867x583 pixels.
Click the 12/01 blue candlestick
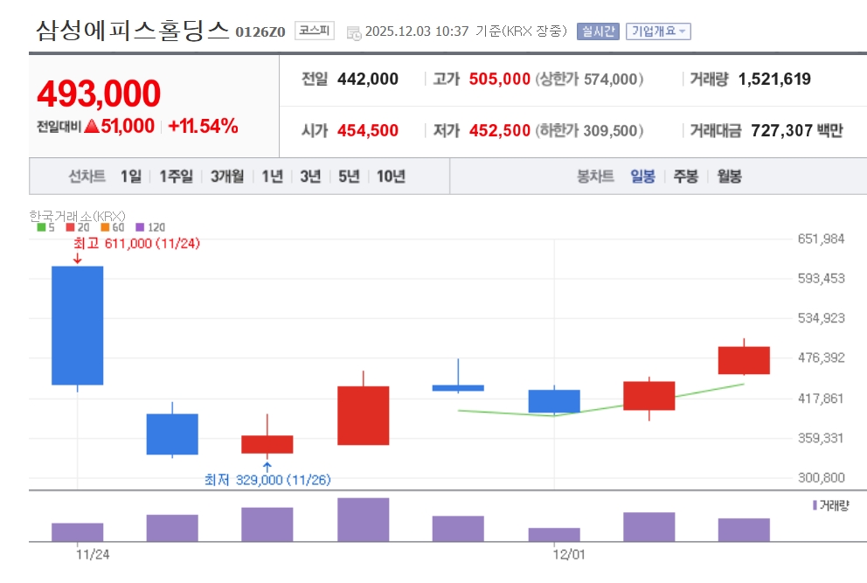coord(554,401)
